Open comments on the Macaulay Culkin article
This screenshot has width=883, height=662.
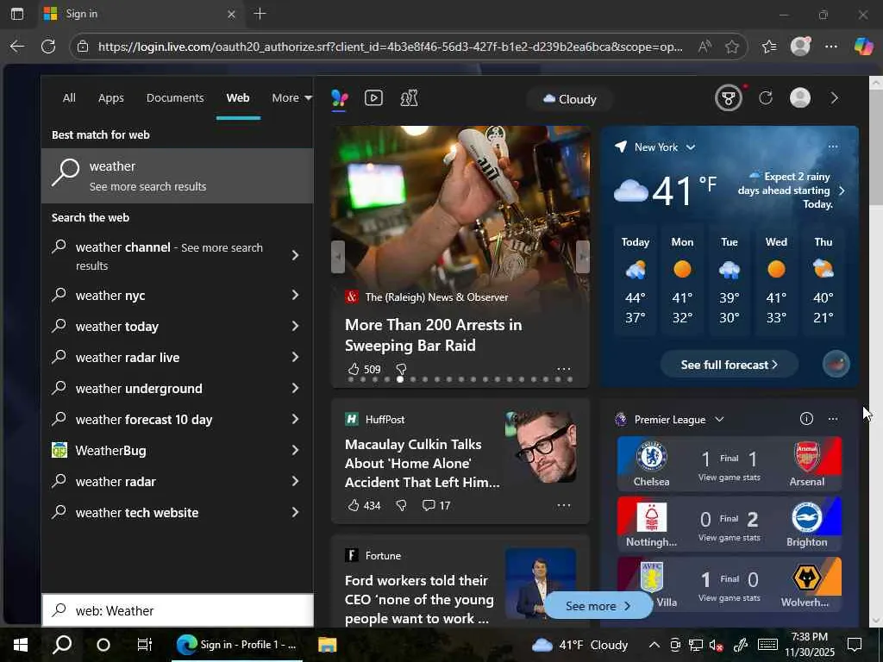(x=435, y=505)
